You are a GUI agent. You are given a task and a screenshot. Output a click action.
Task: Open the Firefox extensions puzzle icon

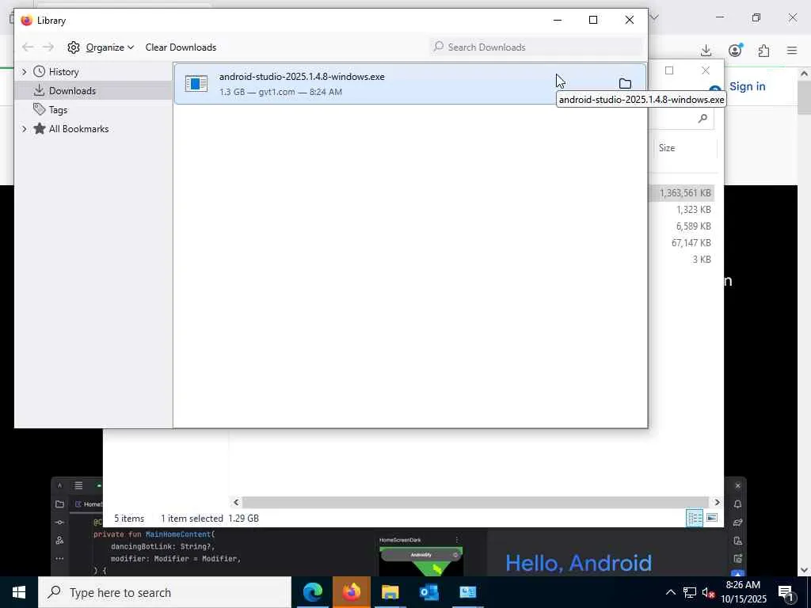pos(763,50)
